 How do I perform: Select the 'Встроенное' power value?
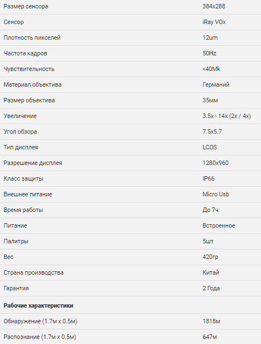click(219, 225)
